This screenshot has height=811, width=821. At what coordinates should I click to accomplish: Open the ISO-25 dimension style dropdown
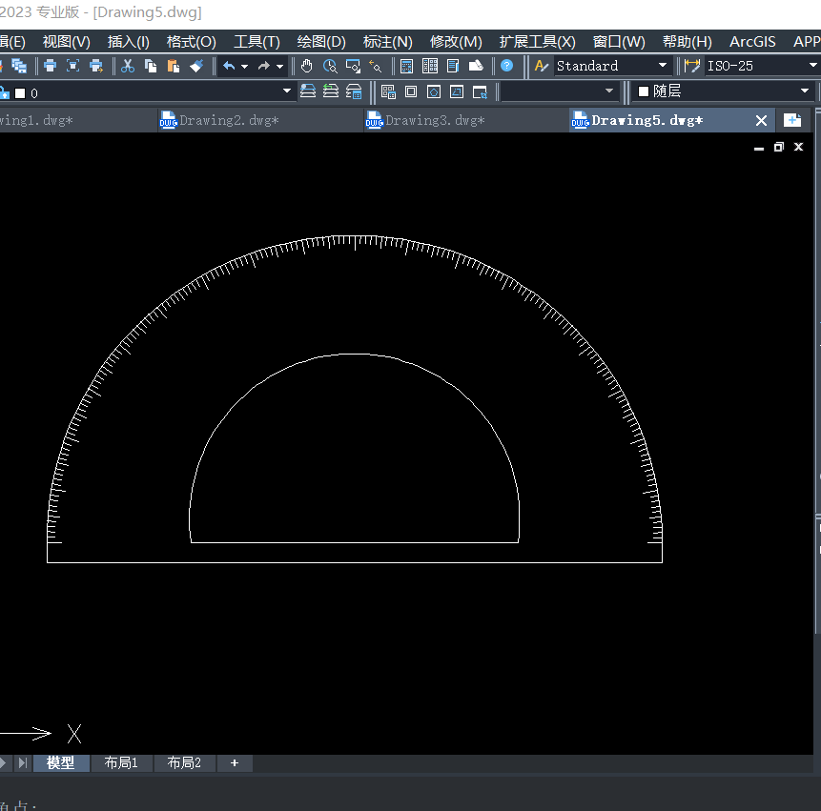click(812, 66)
